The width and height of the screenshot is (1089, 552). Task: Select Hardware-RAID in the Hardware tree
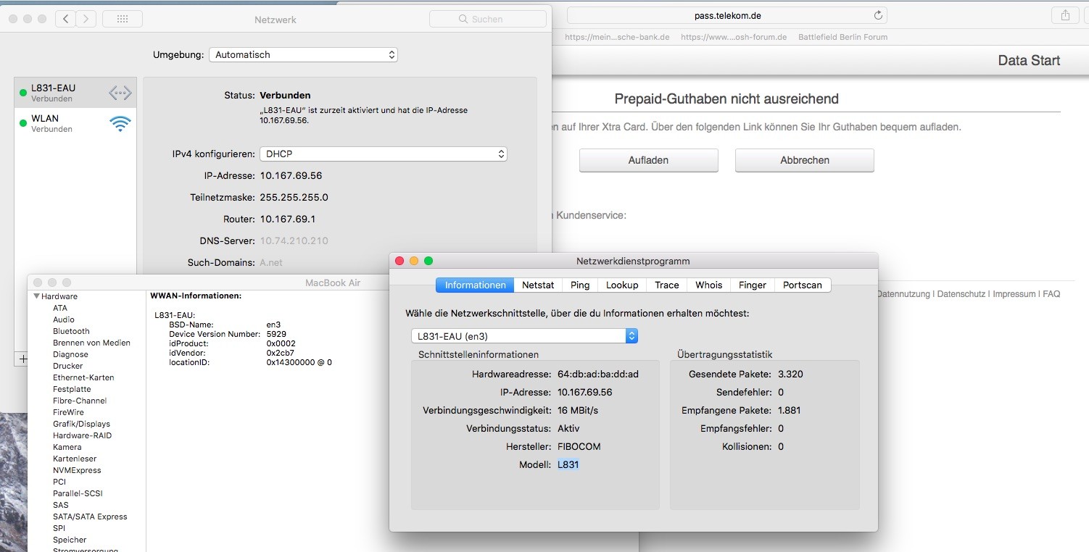pyautogui.click(x=82, y=435)
